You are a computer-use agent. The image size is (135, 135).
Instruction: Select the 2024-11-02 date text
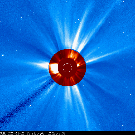pyautogui.click(x=16, y=133)
